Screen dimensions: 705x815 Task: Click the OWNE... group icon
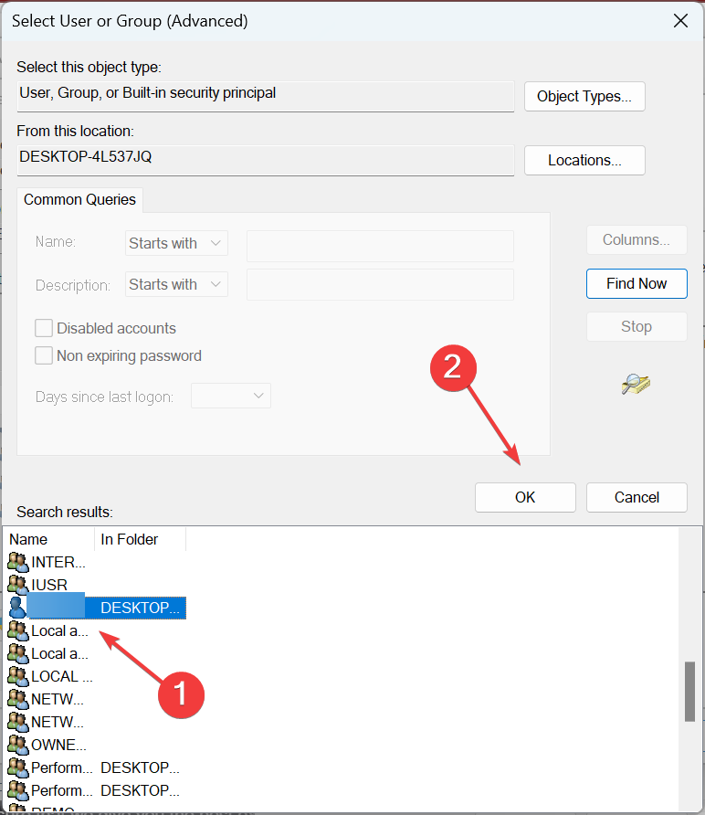pos(17,745)
